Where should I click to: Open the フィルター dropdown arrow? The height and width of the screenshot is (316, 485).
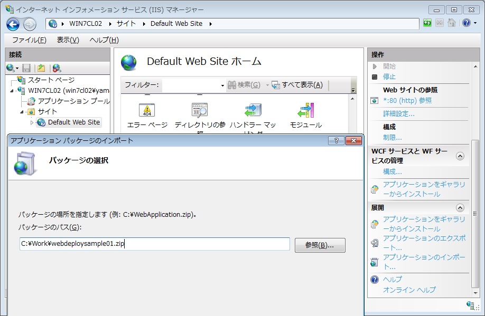tap(222, 85)
